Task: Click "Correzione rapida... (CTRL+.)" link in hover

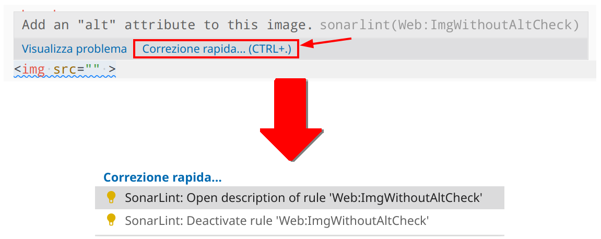Action: (x=217, y=49)
